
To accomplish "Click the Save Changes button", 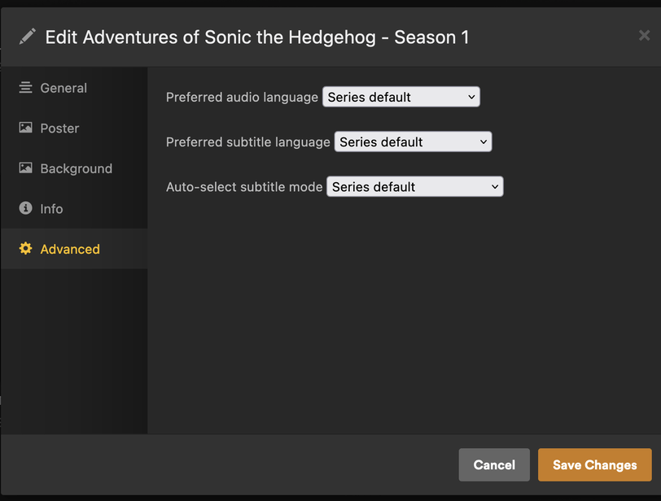I will click(594, 465).
